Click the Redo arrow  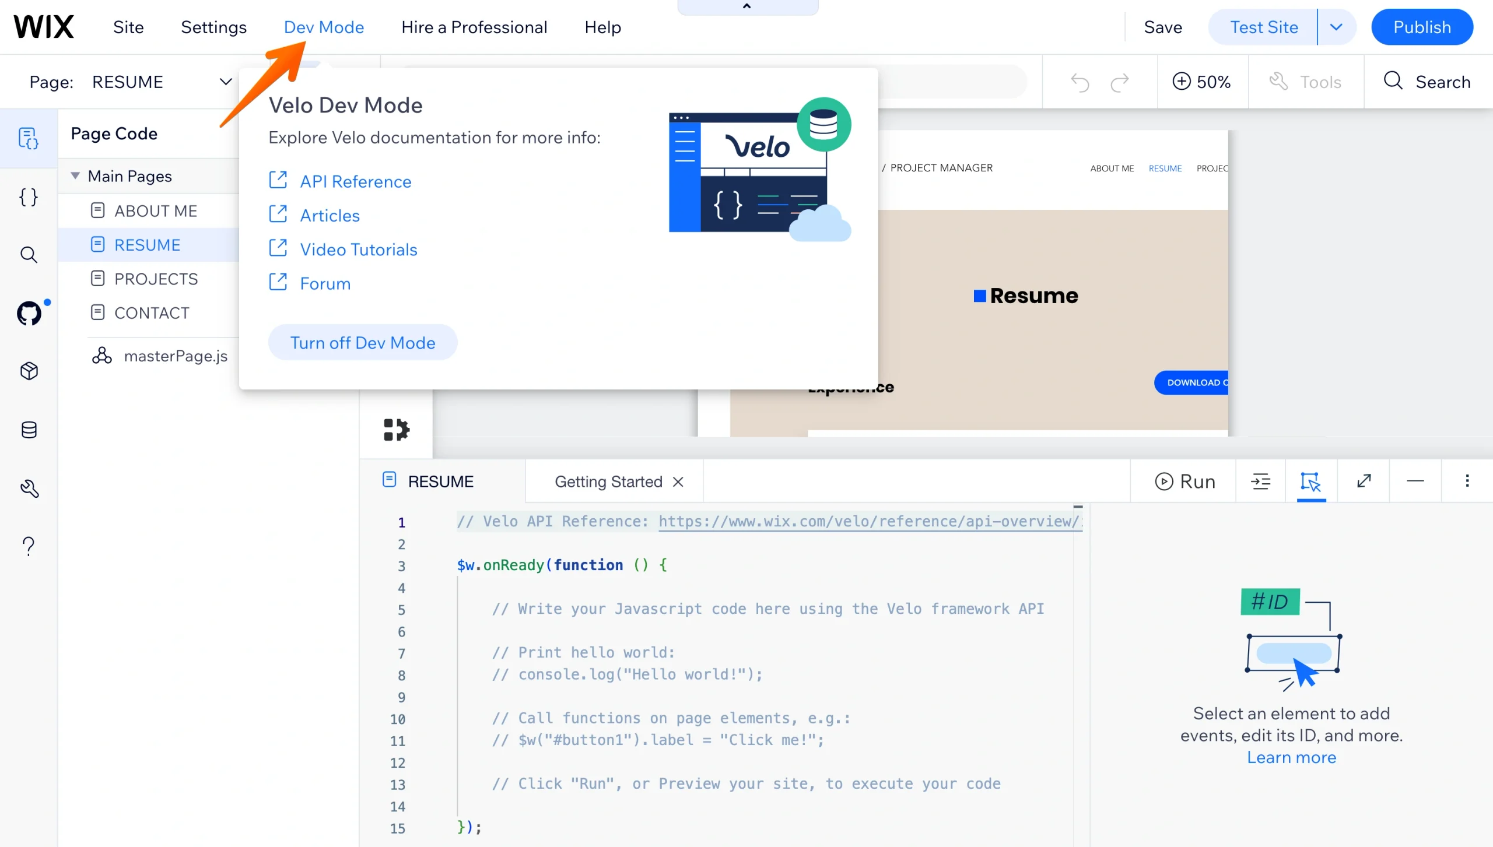[x=1120, y=82]
